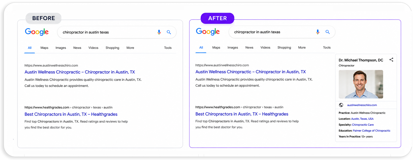This screenshot has width=416, height=160.
Task: Click the Google logo in the AFTER panel
Action: (208, 31)
